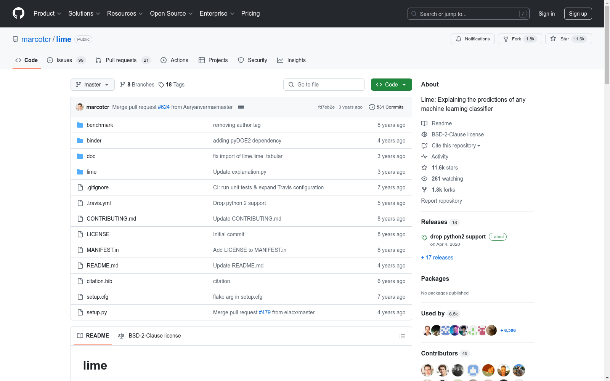Open BSD-2-Clause license in About
Image resolution: width=610 pixels, height=381 pixels.
click(x=453, y=134)
